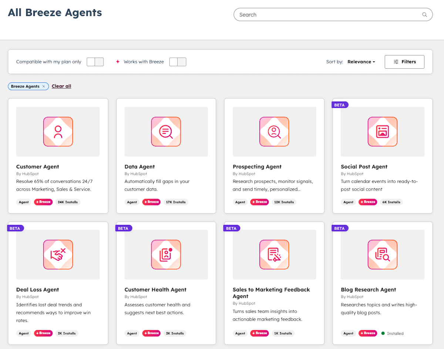Click the Blog Research Agent document search icon
This screenshot has height=349, width=444.
tap(382, 254)
